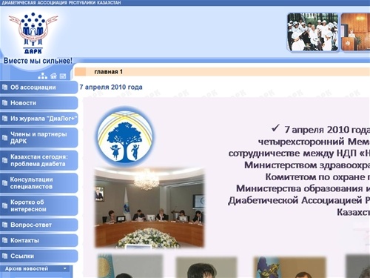Viewport: 370px width, 278px height.
Task: Click the page icon beside Вопрос-ответ
Action: coord(4,225)
